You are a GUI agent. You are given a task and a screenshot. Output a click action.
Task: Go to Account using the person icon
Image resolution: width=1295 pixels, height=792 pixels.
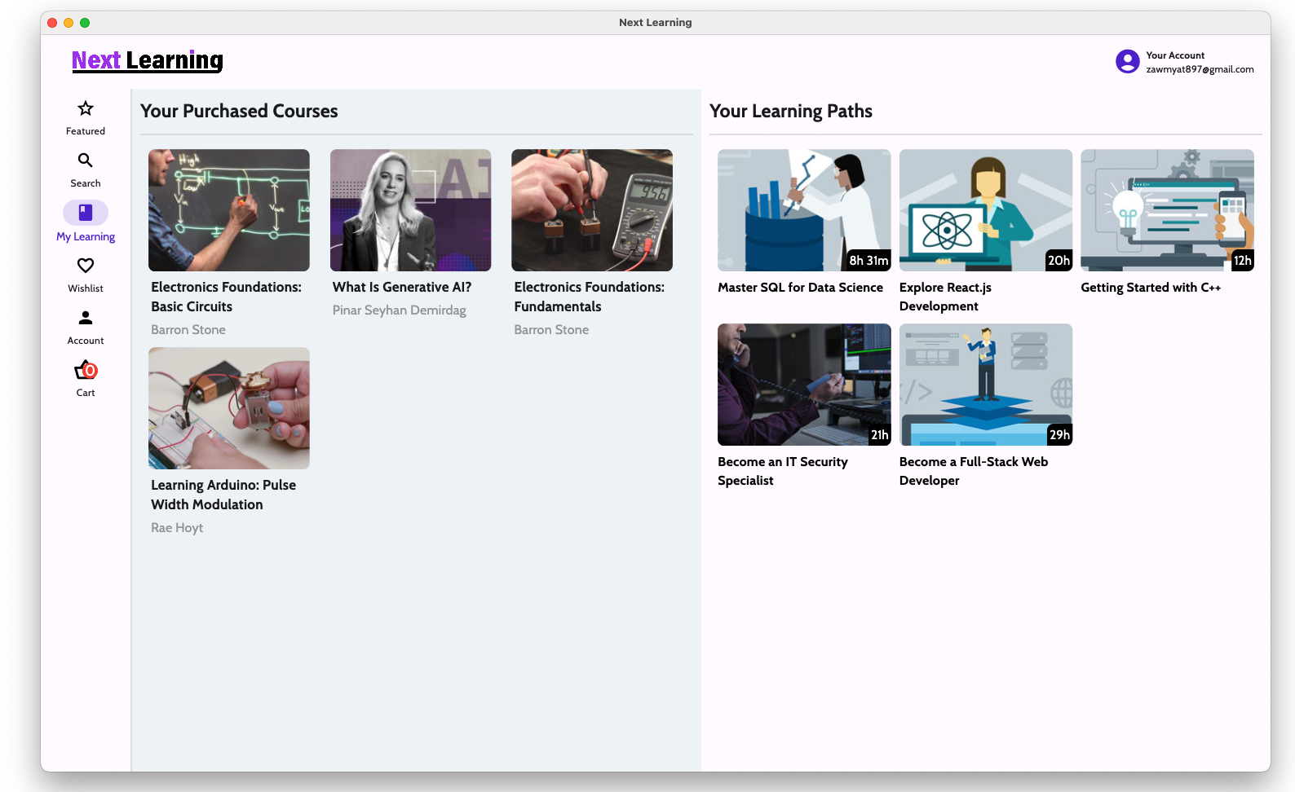point(86,318)
